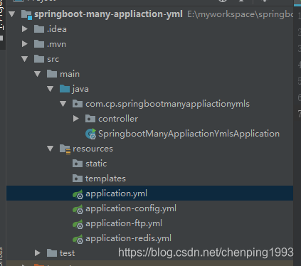Image resolution: width=301 pixels, height=266 pixels.
Task: Click the E:\myworkspace project path text
Action: (240, 14)
